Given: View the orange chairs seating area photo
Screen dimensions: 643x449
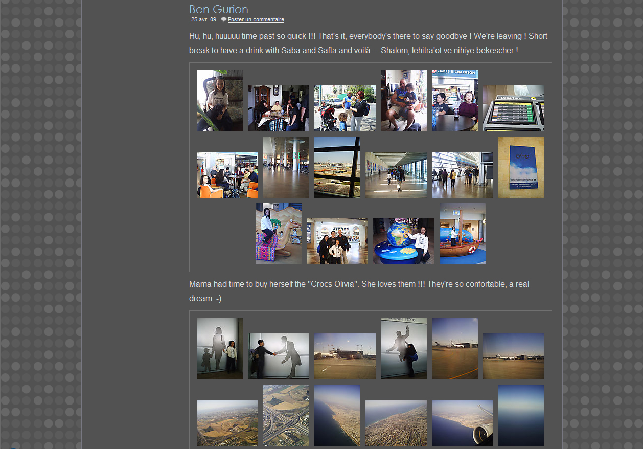Looking at the screenshot, I should click(227, 175).
